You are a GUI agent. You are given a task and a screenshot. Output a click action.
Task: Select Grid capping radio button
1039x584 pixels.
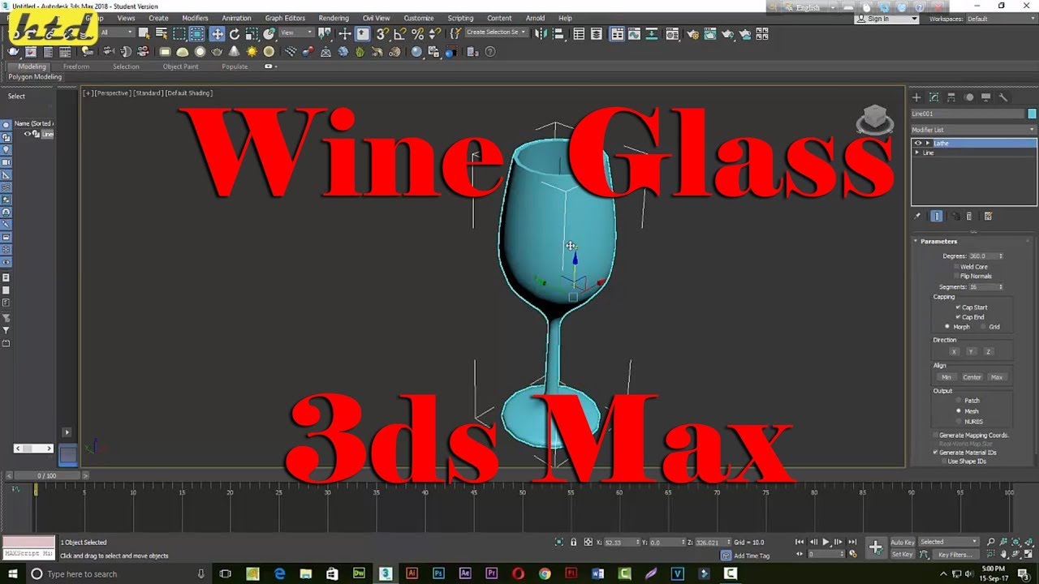984,327
